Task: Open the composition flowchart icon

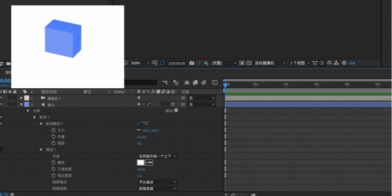Action: pyautogui.click(x=336, y=63)
